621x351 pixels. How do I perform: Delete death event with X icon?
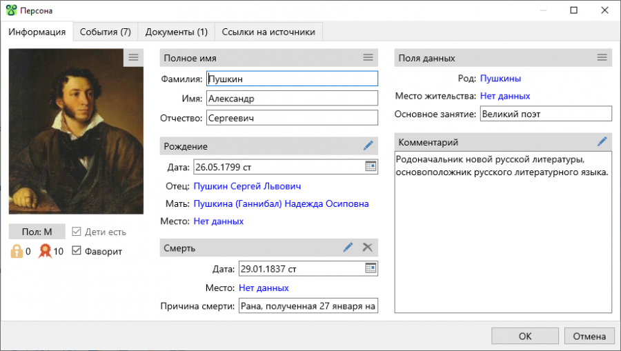coord(368,248)
